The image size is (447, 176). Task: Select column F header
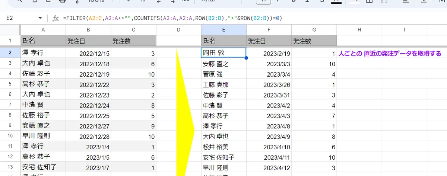click(269, 29)
